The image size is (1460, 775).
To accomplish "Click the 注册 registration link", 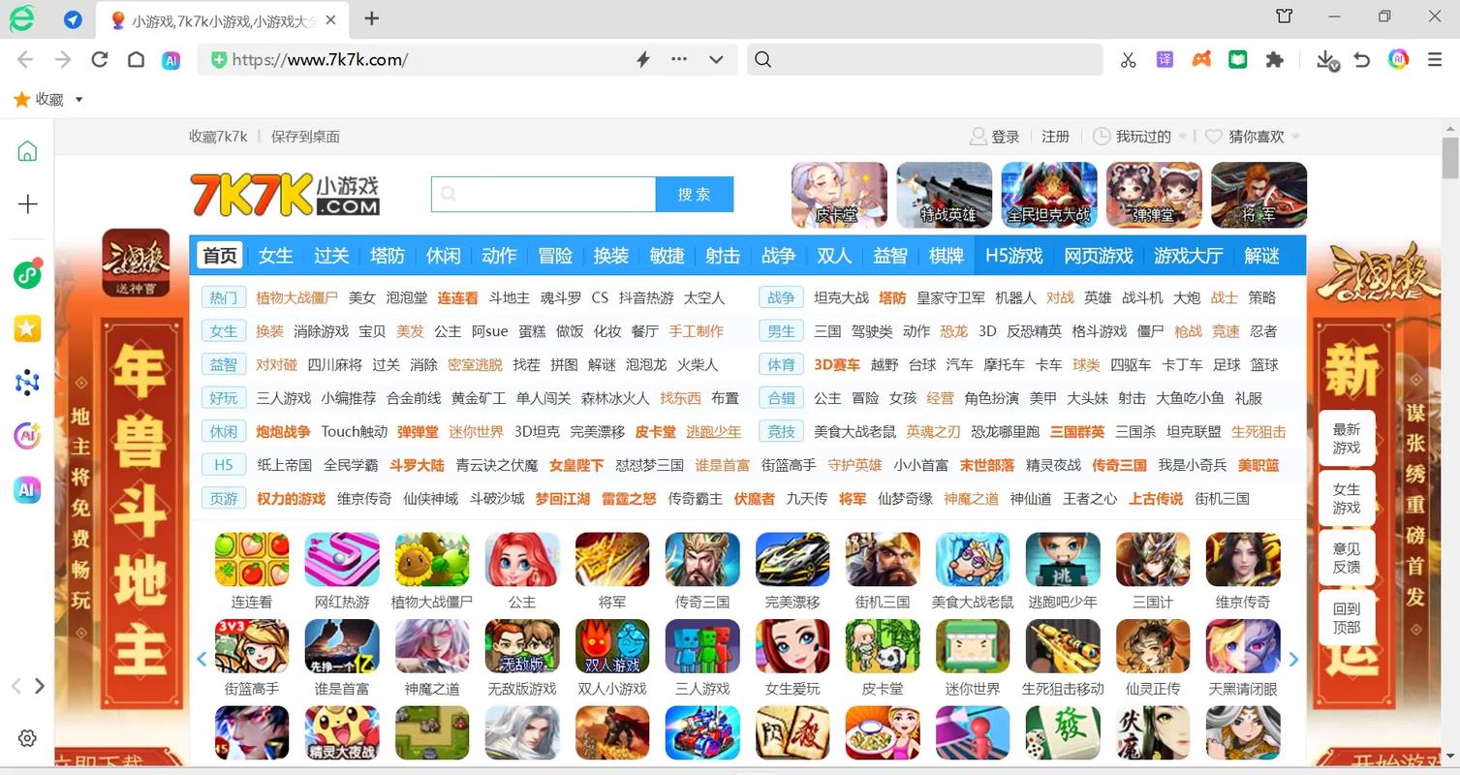I will 1055,136.
